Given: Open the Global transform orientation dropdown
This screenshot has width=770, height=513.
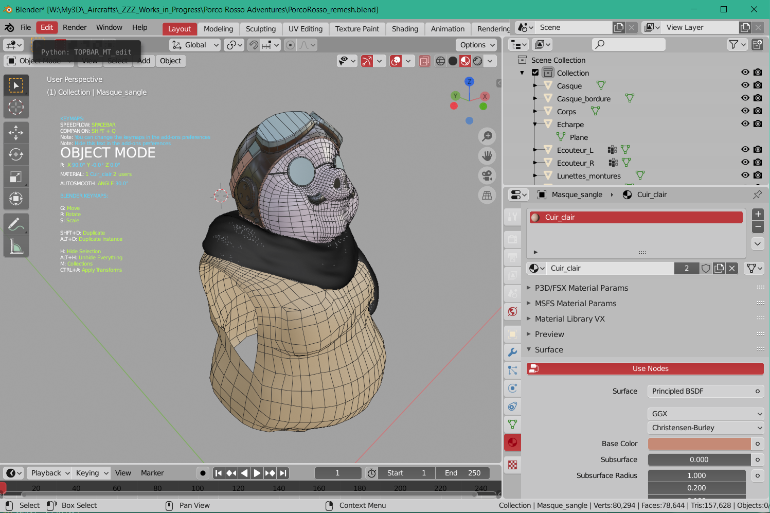Looking at the screenshot, I should pyautogui.click(x=195, y=45).
